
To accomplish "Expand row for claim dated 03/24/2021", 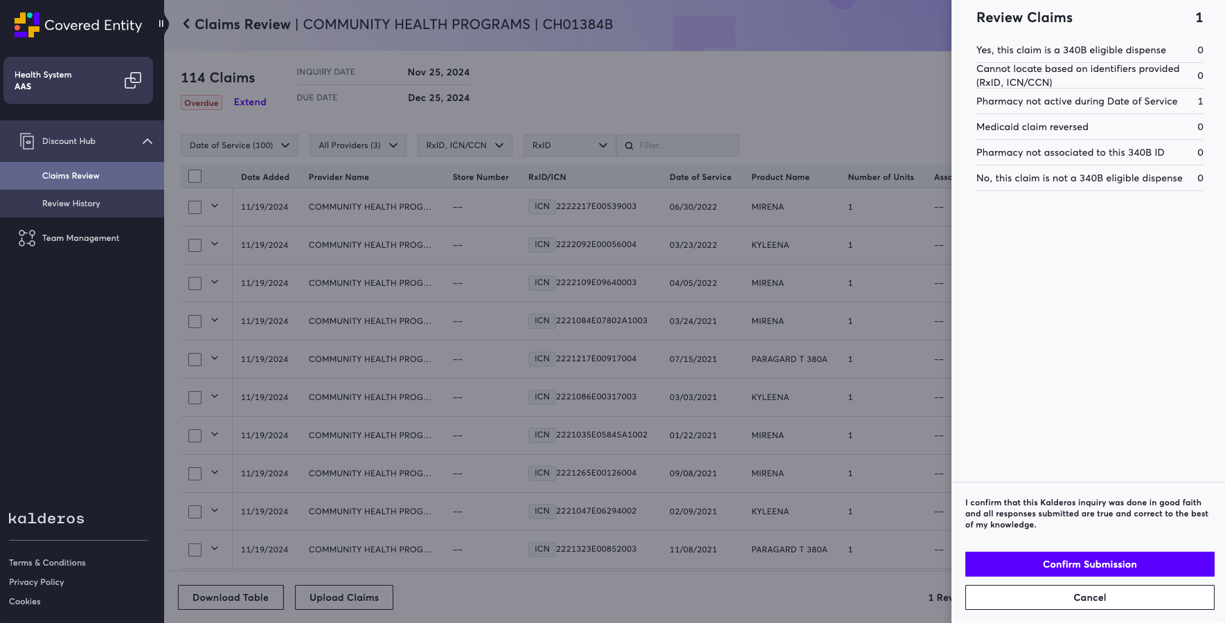I will 215,320.
